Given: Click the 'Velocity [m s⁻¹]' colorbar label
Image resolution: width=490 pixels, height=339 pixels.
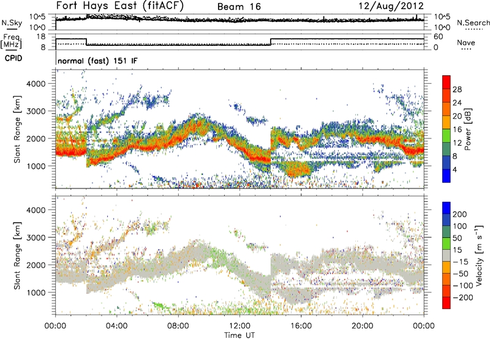Looking at the screenshot, I should click(x=479, y=255).
